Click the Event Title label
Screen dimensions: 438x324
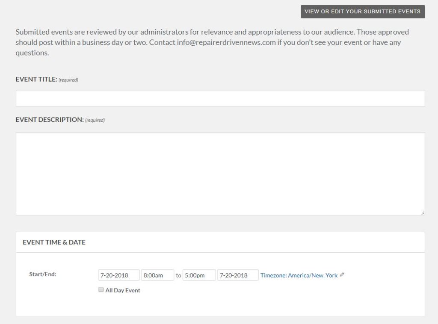[36, 79]
